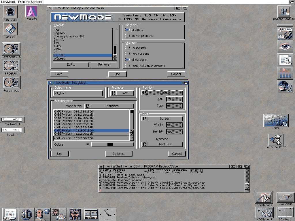The image size is (295, 221).
Task: Choose 'new screens' under Ask for
Action: coord(127,54)
